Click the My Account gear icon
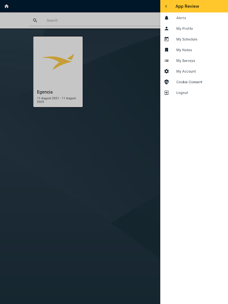This screenshot has height=304, width=228. point(166,71)
